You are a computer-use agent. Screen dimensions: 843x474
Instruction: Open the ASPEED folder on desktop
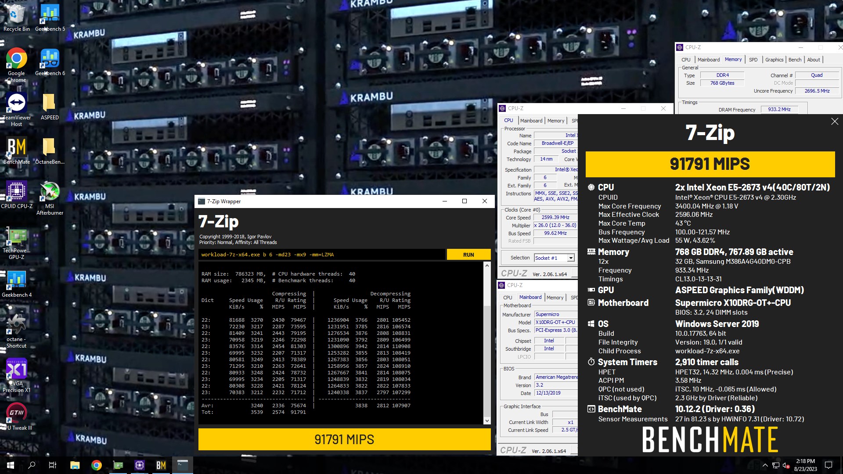pyautogui.click(x=50, y=106)
